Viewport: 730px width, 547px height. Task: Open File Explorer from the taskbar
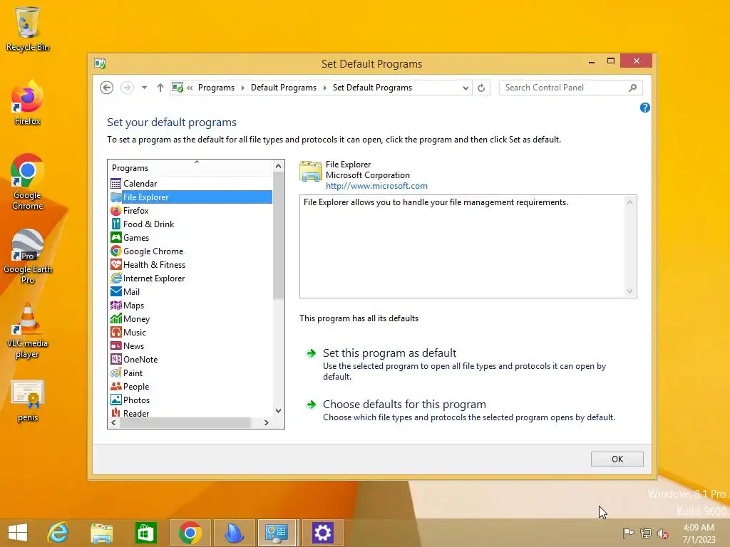(102, 533)
